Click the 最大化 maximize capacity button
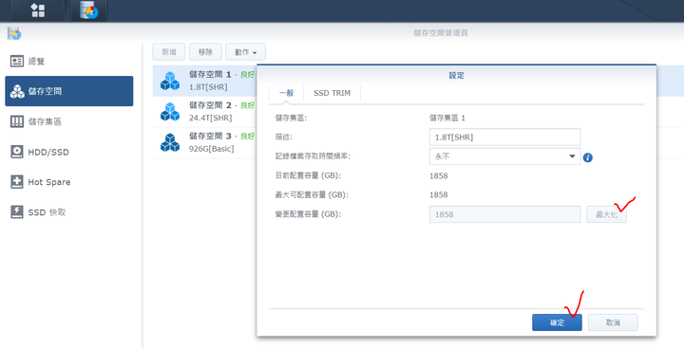Screen dimensions: 684x348 pos(606,214)
